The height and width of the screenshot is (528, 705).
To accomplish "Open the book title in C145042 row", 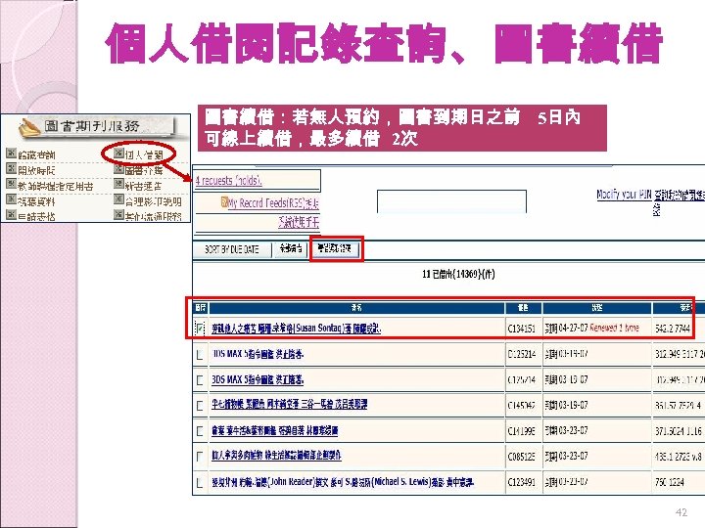I will point(290,405).
